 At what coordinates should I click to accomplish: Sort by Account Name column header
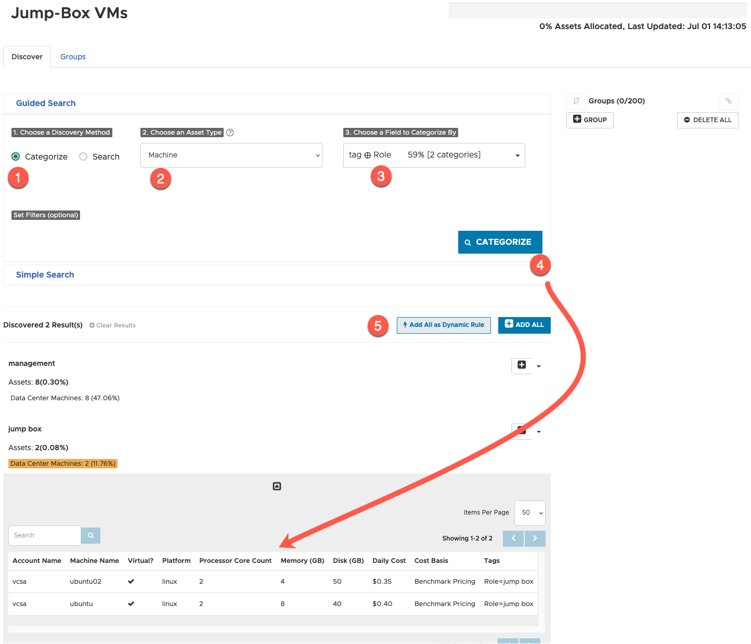[37, 561]
